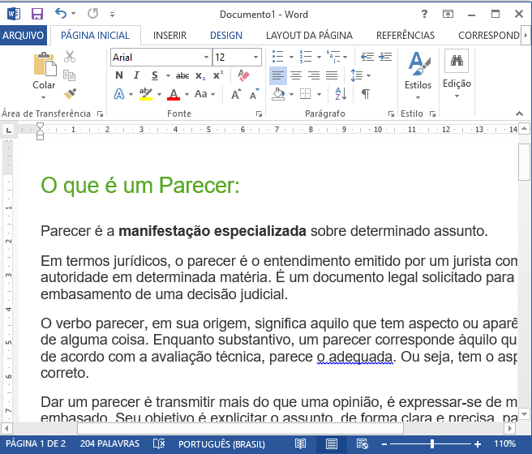Open Edição find binoculars icon

457,61
